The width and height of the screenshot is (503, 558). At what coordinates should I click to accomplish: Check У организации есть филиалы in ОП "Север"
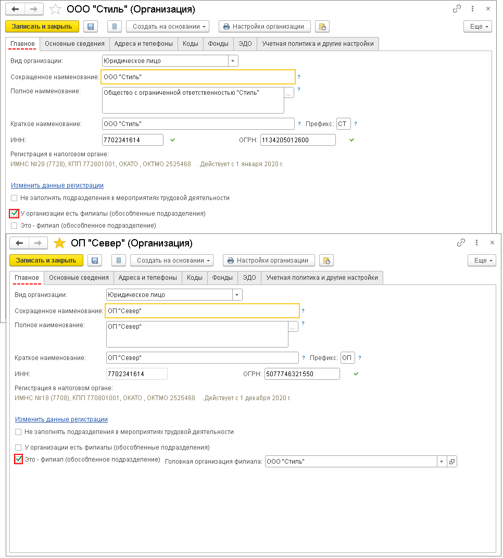coord(19,448)
